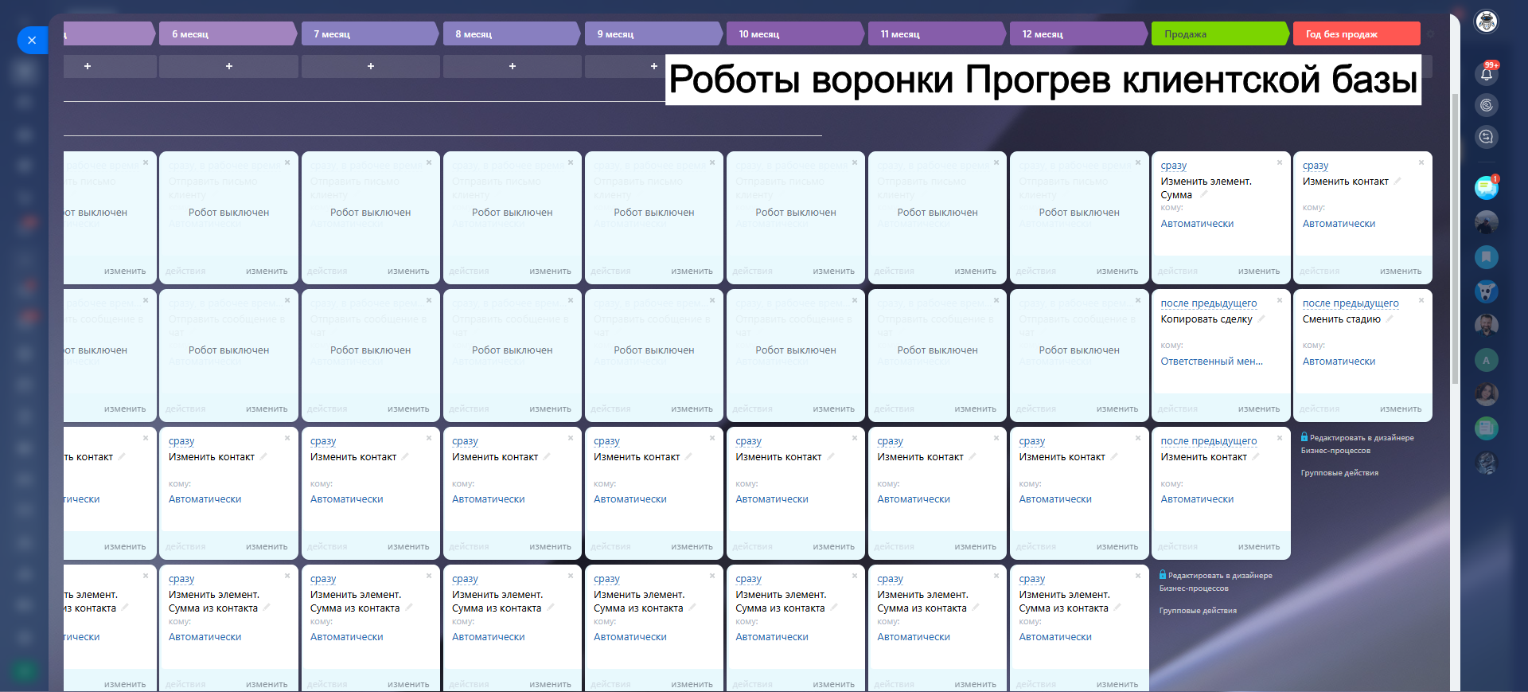Select the 7 месяц stage header
Viewport: 1528px width, 692px height.
[369, 33]
